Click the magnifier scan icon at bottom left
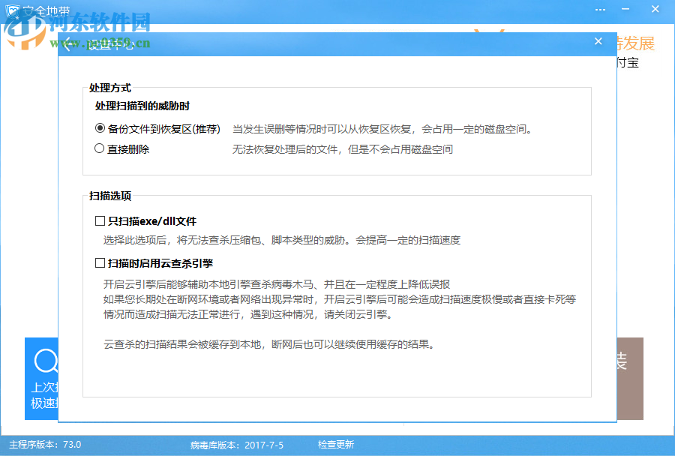Screen dimensions: 675x456 pyautogui.click(x=46, y=362)
